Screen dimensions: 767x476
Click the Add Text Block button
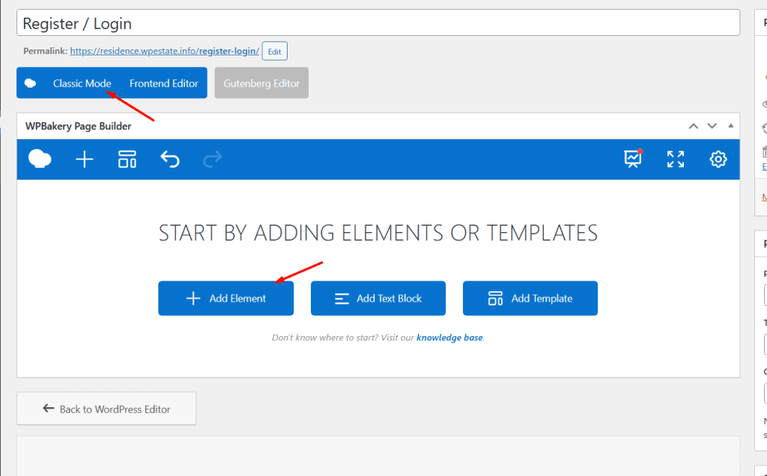[378, 298]
